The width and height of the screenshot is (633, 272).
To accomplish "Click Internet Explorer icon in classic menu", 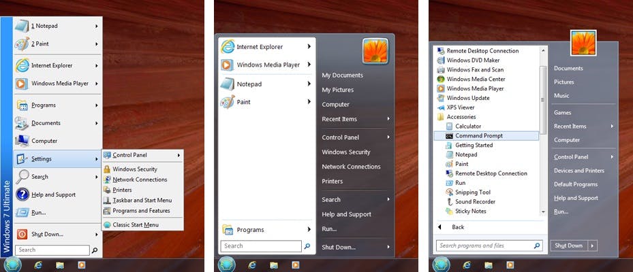I will [22, 65].
